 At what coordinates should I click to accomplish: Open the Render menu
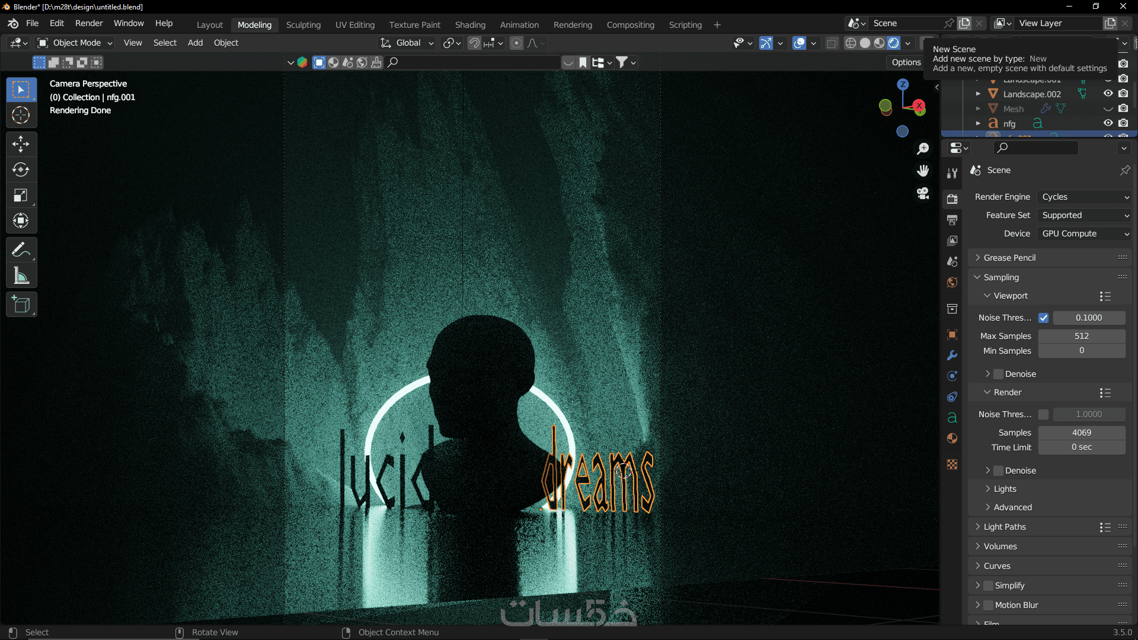point(89,23)
